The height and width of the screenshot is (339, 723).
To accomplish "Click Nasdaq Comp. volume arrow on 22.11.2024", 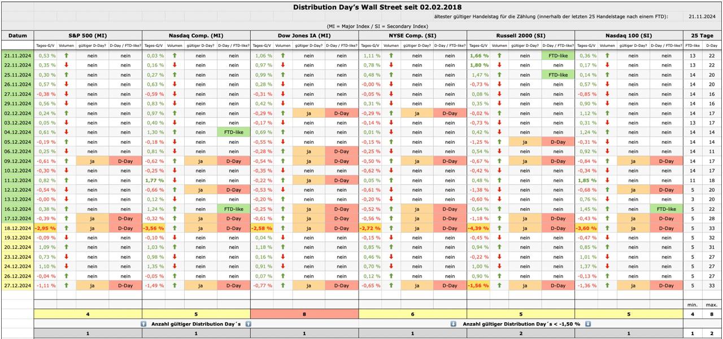I will 175,65.
